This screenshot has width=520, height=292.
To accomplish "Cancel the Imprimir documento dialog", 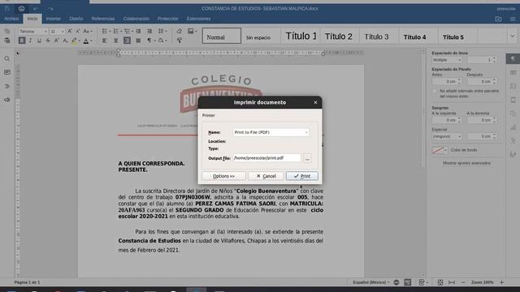I will 266,176.
